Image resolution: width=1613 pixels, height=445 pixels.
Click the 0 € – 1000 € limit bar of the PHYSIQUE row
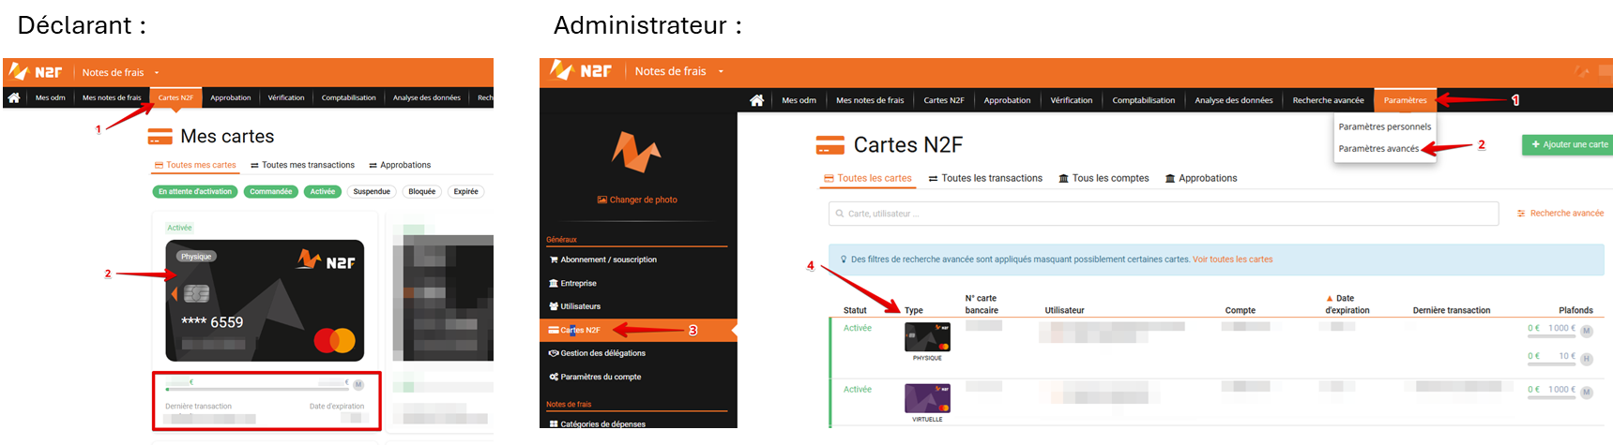1551,336
